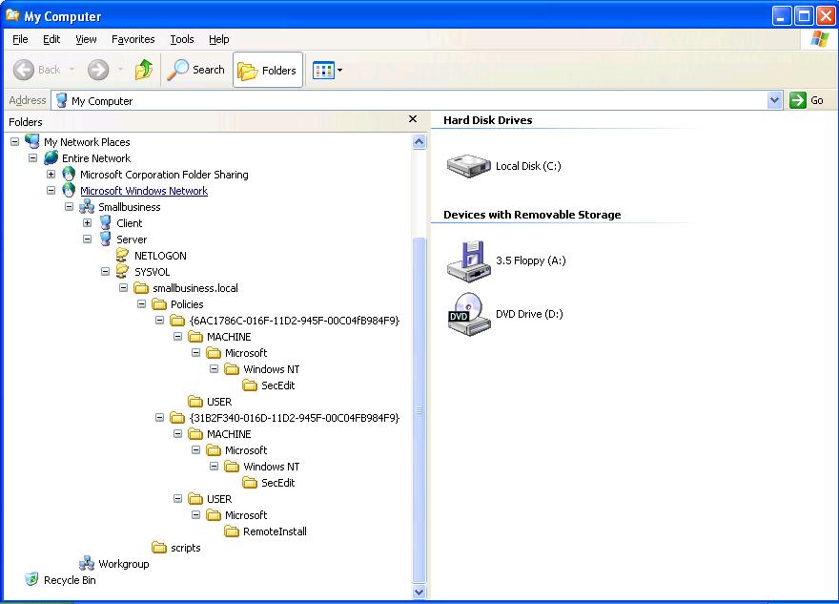Select the My Network Places icon

(x=32, y=141)
